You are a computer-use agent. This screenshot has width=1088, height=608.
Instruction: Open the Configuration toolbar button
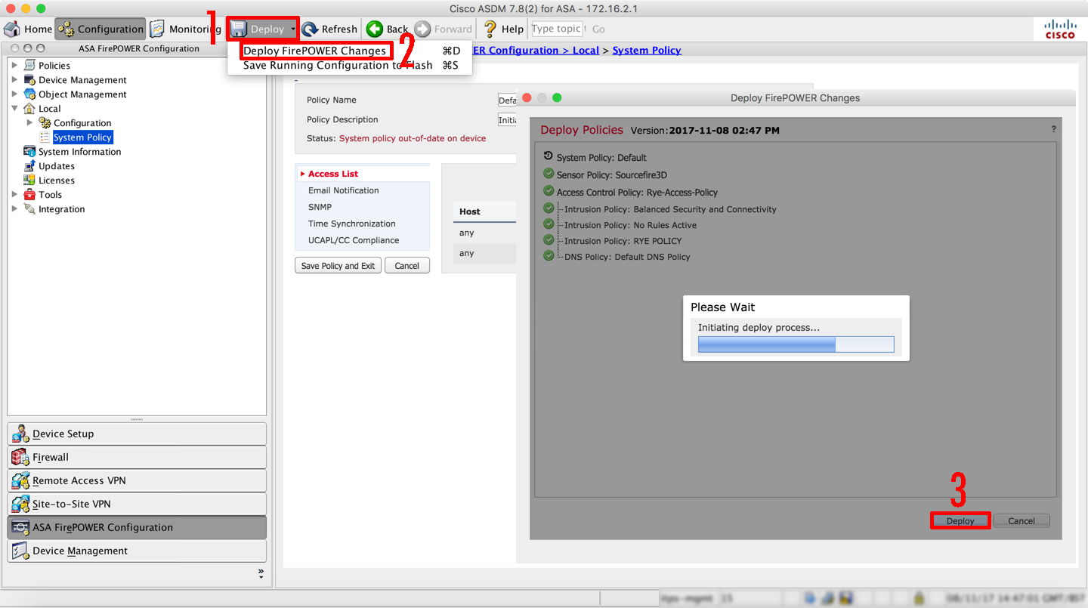pos(100,29)
